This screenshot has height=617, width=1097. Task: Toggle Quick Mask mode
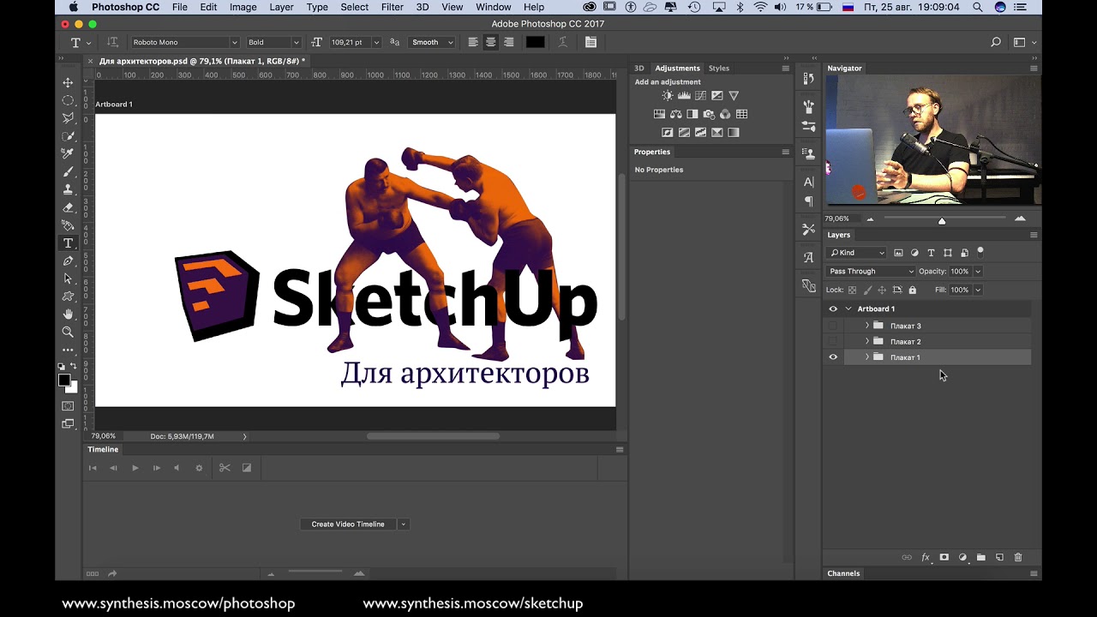(x=68, y=406)
